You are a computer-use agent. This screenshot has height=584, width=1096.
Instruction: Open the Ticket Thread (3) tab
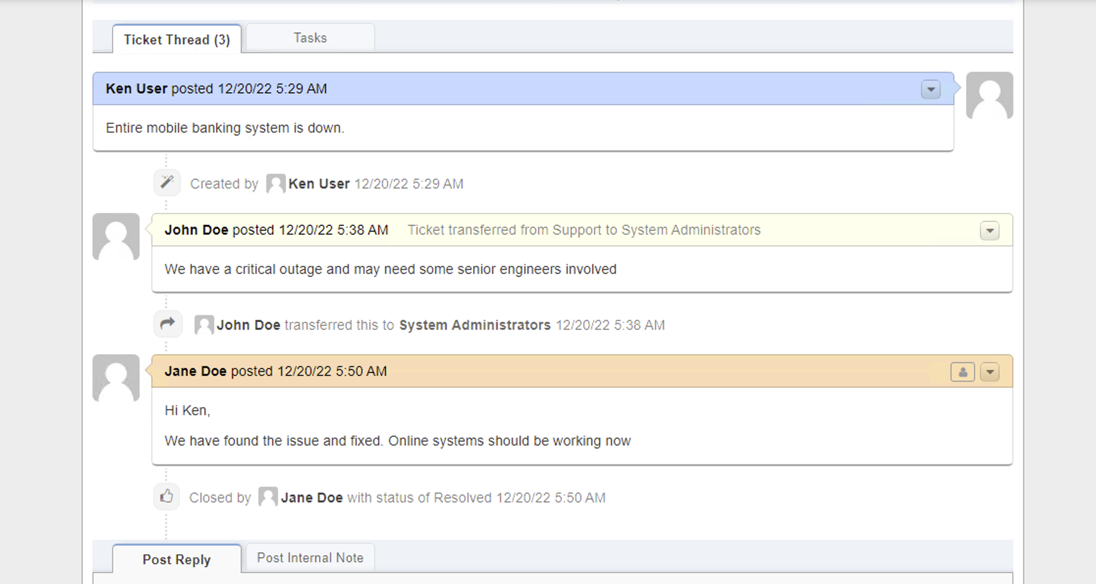point(177,39)
